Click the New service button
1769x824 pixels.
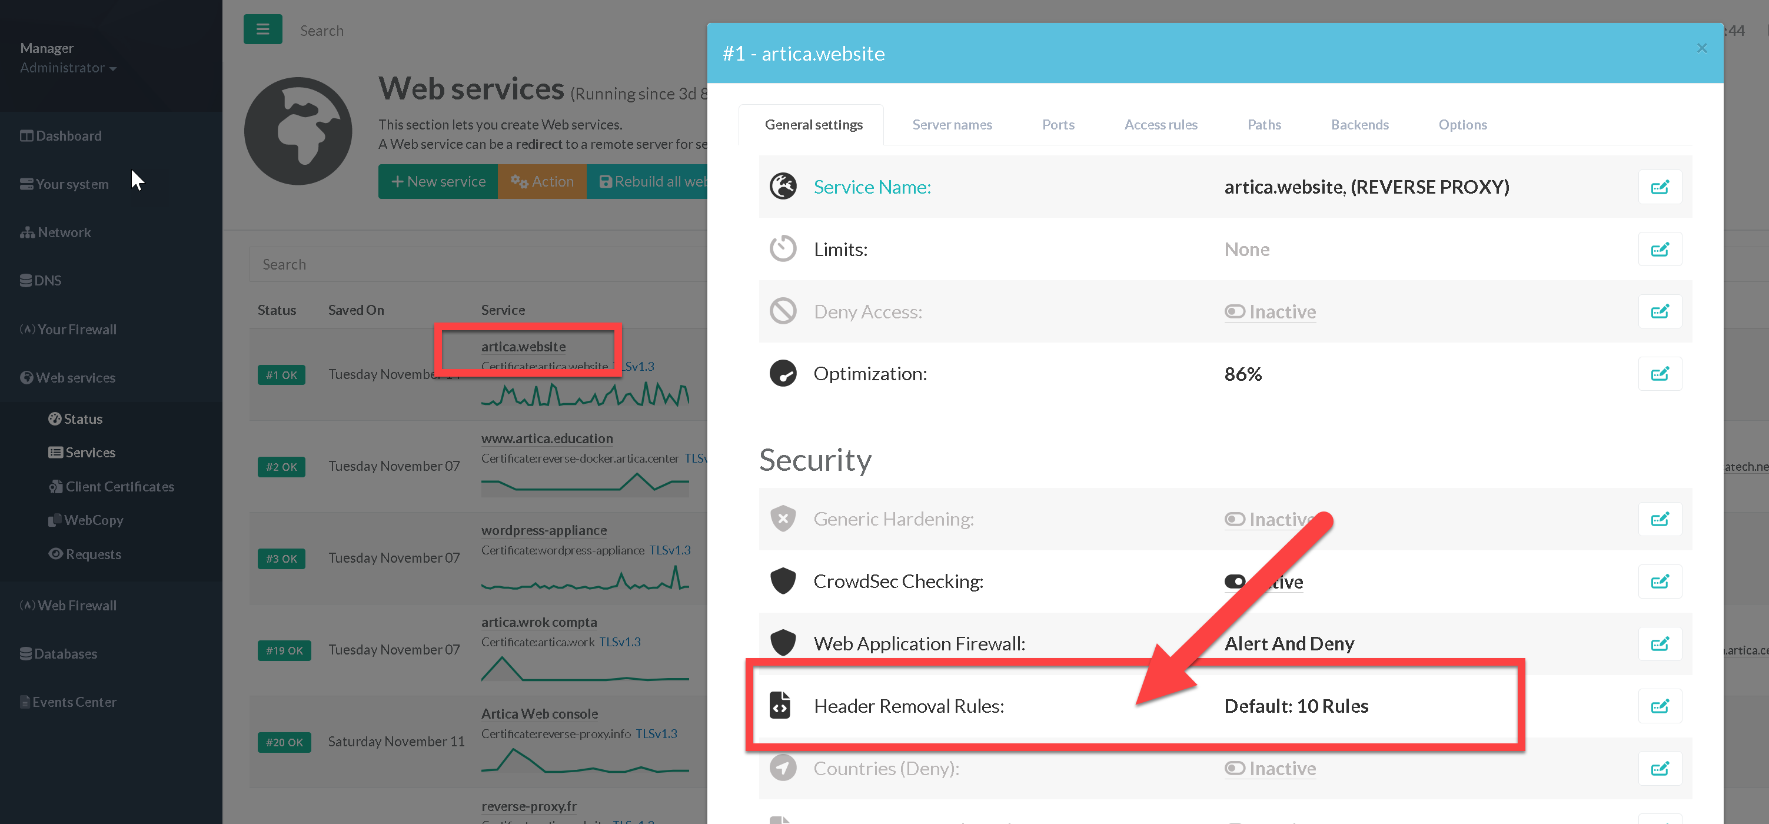[x=438, y=181]
